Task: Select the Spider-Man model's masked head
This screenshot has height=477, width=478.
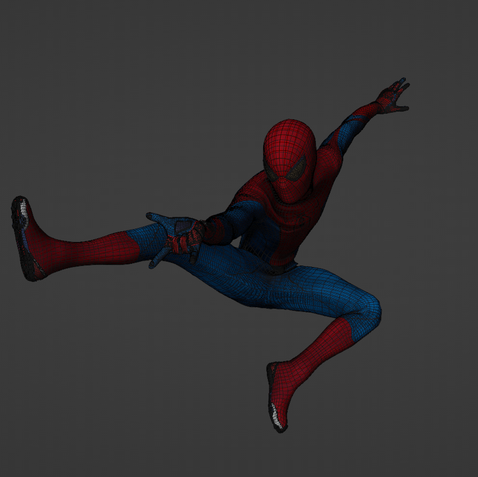Action: (x=289, y=161)
